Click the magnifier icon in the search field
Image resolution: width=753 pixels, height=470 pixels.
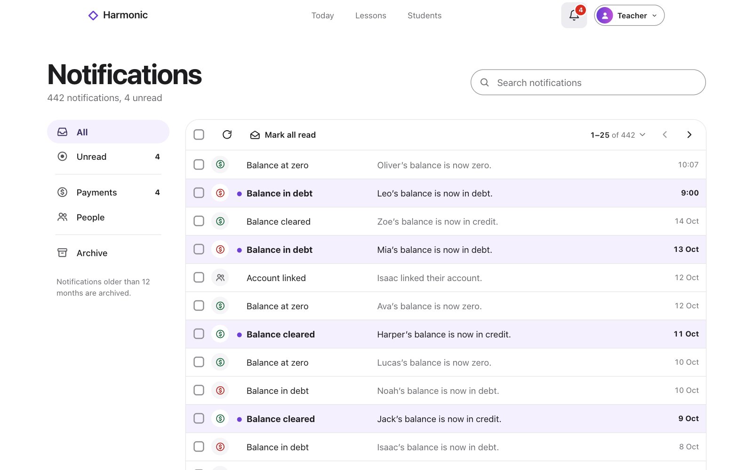[484, 83]
